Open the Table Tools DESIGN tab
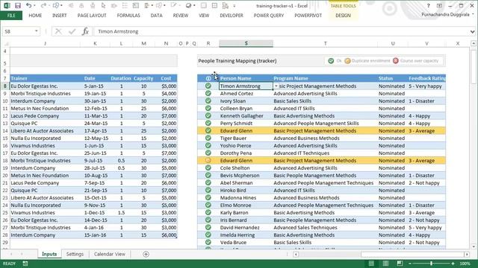 (x=343, y=15)
